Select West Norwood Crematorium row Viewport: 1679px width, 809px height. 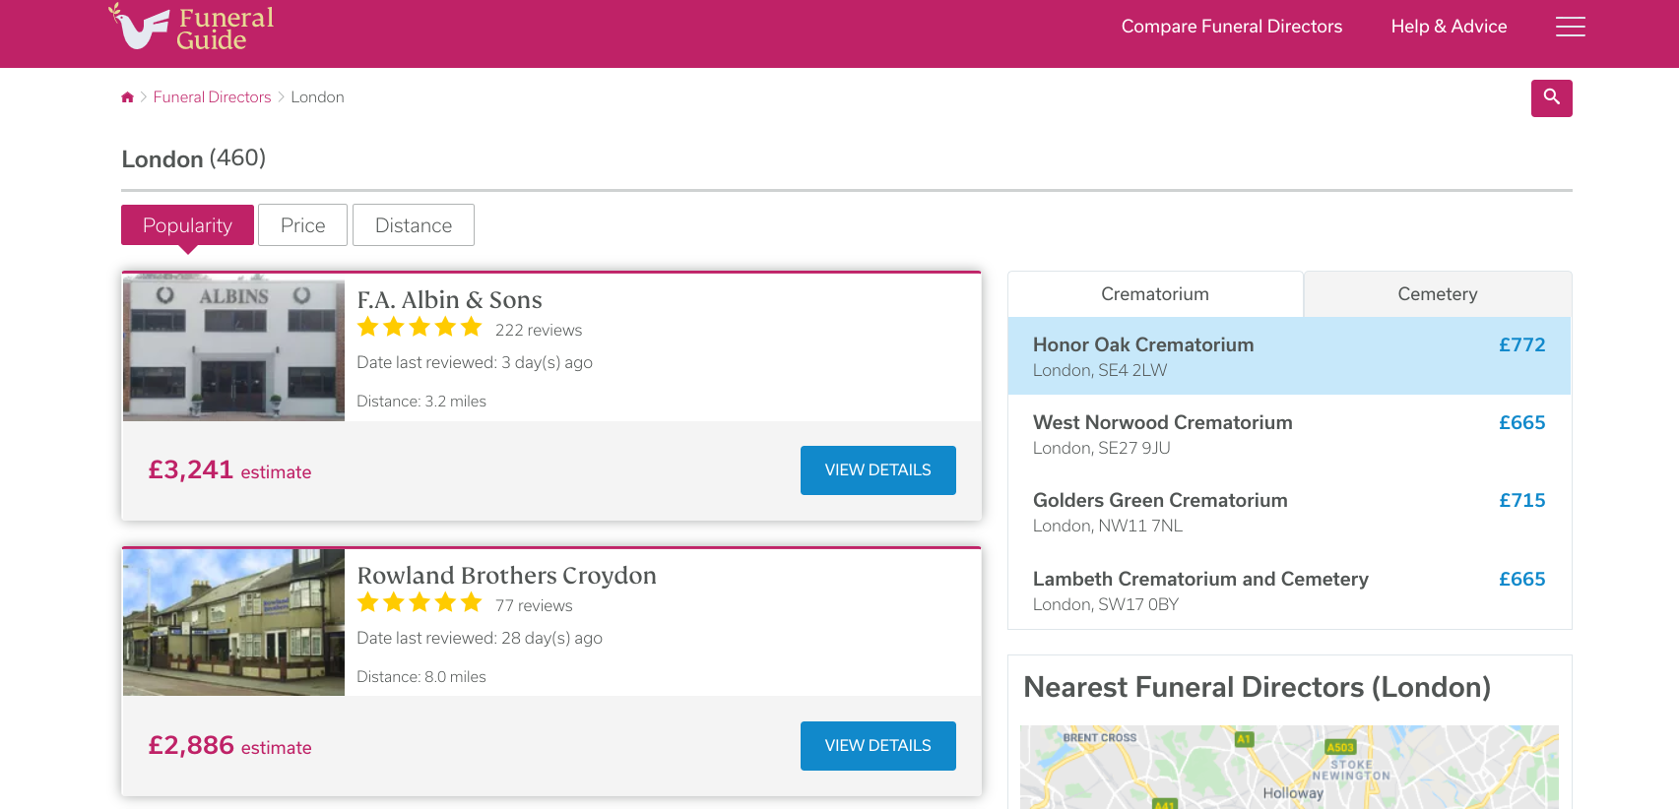tap(1289, 434)
